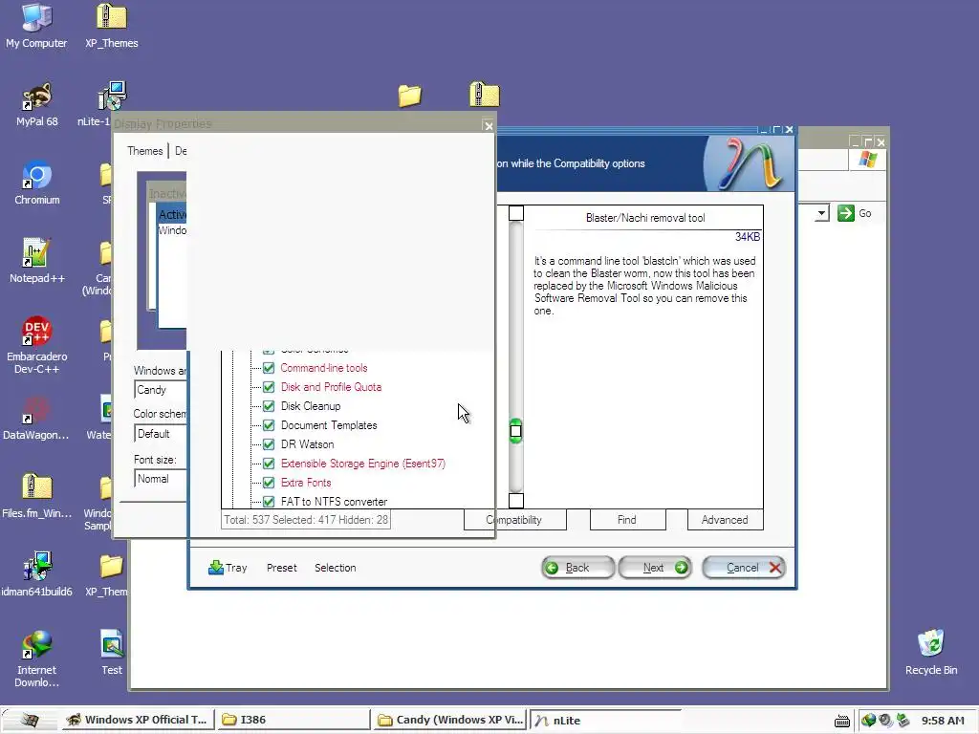This screenshot has width=979, height=734.
Task: Cancel the nLite wizard
Action: coord(744,568)
